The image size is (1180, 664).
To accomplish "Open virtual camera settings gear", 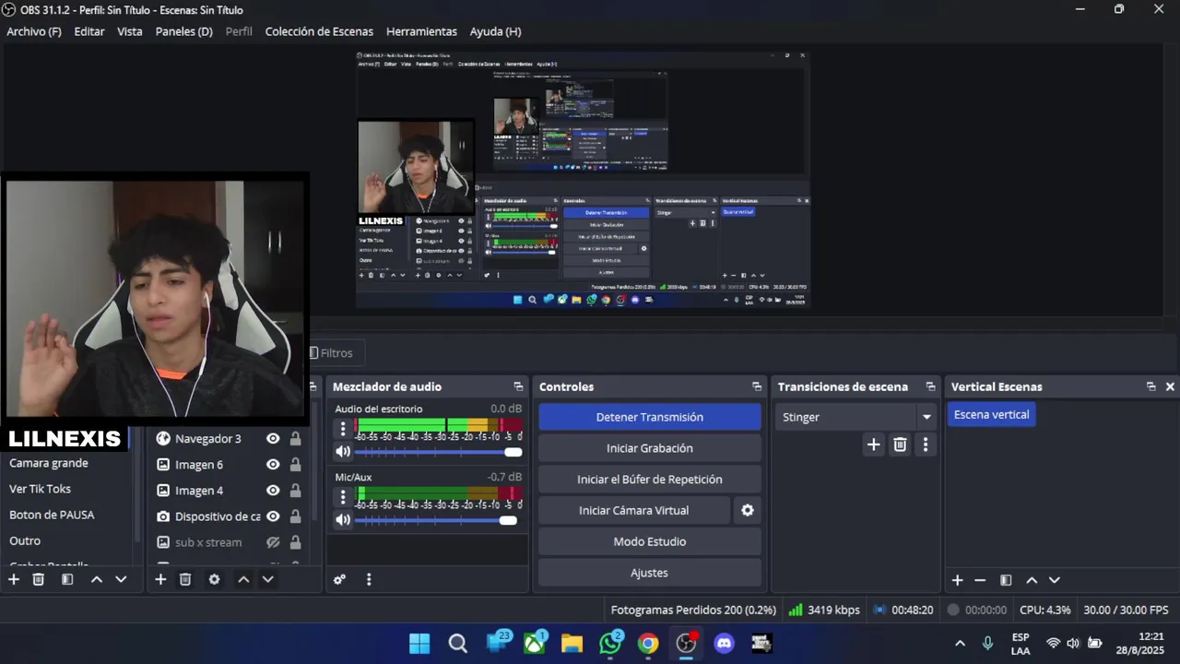I will coord(748,510).
